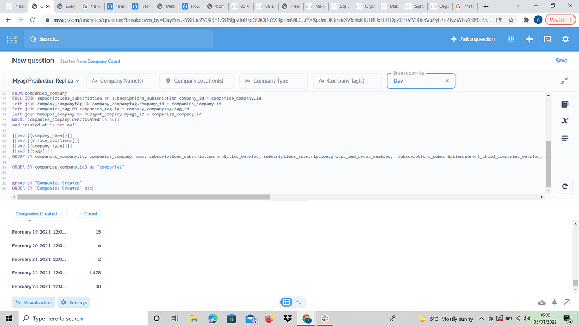Select the February 22, 2021 row date
The width and height of the screenshot is (579, 326).
tap(39, 273)
